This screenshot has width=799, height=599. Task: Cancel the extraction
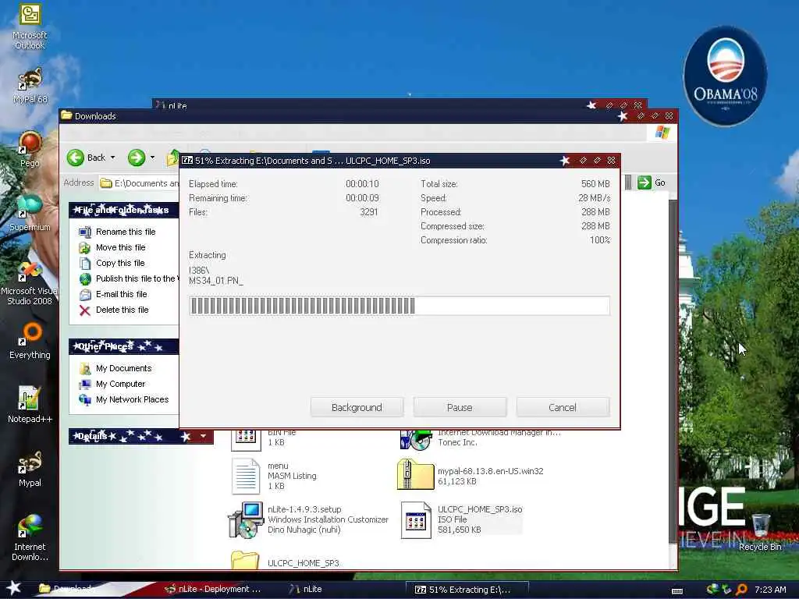(563, 407)
